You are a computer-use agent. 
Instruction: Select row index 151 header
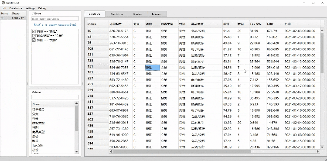click(x=98, y=66)
